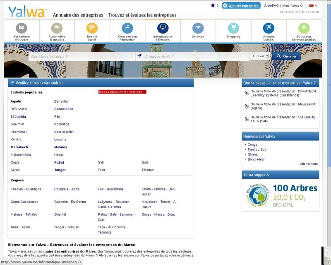The image size is (331, 265).
Task: Open the Éducation Services publics icon
Action: (x=304, y=28)
